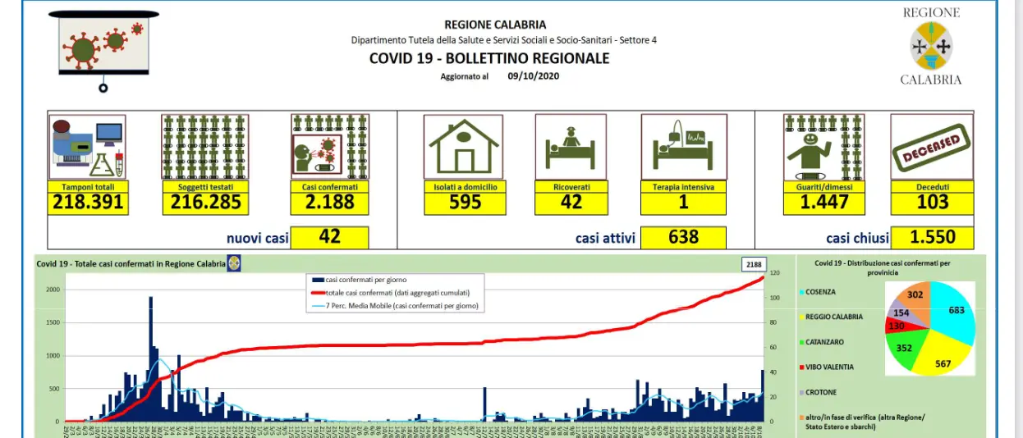Click the DECEASED stamp icon
The image size is (1023, 438).
(932, 147)
